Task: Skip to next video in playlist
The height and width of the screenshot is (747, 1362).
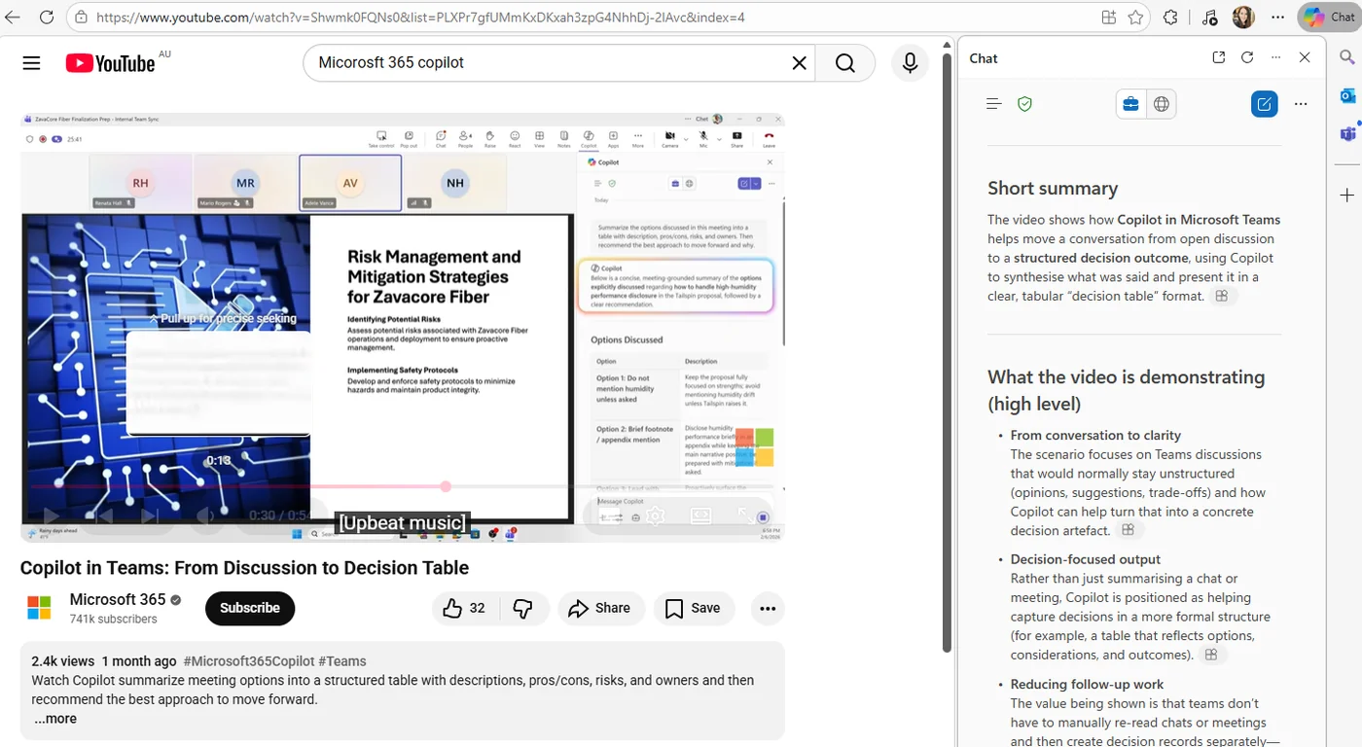Action: 150,516
